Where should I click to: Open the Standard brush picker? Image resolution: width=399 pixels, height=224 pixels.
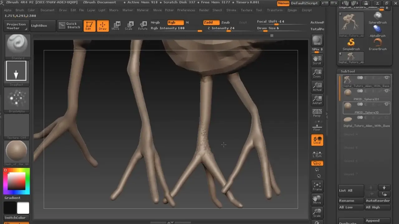pyautogui.click(x=18, y=45)
